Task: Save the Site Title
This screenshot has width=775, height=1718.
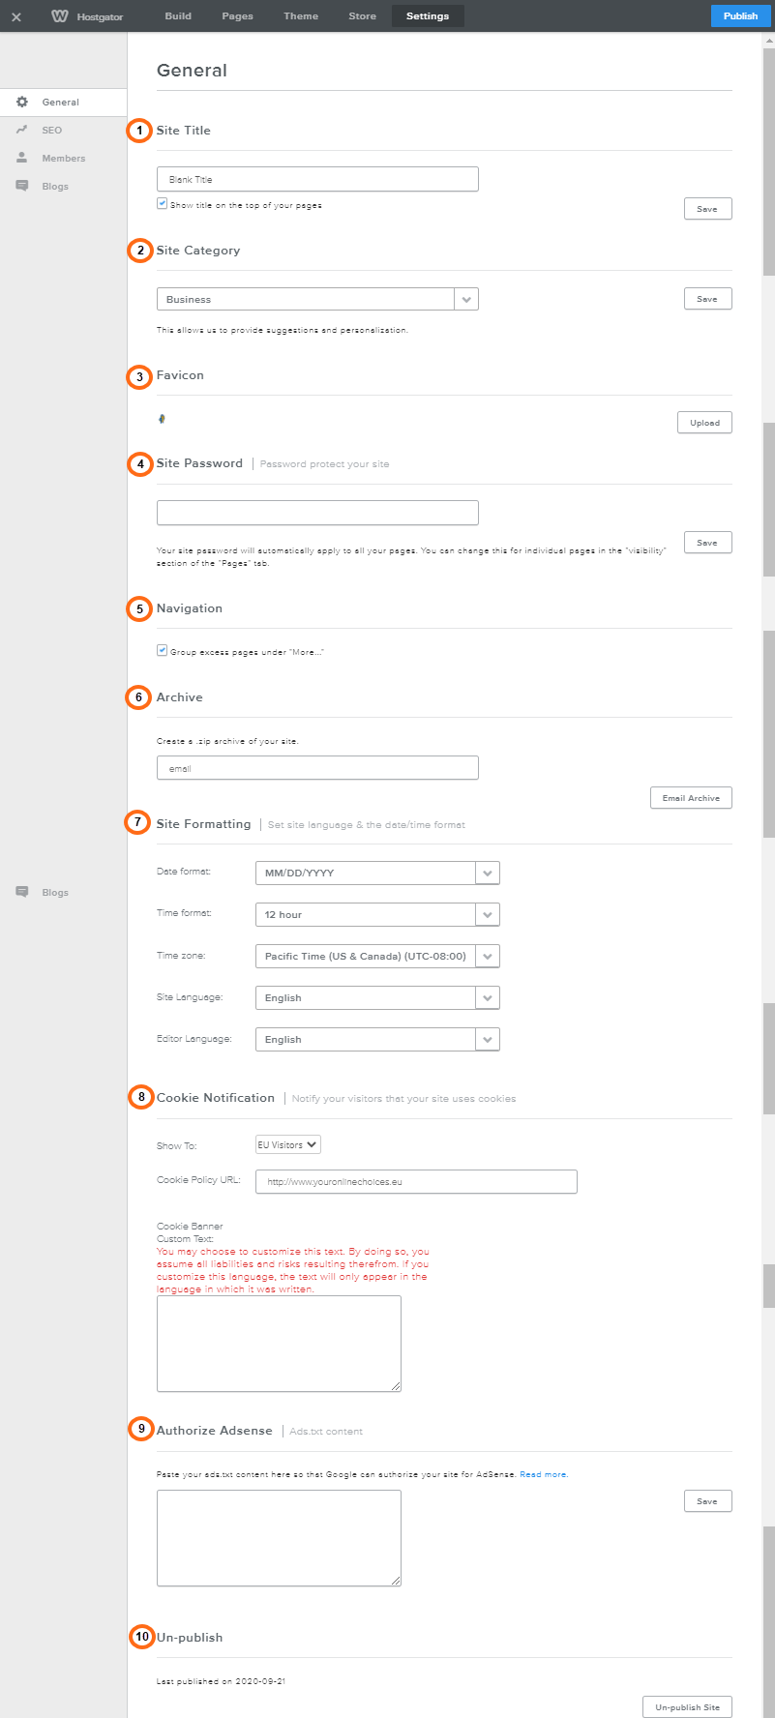Action: (x=707, y=209)
